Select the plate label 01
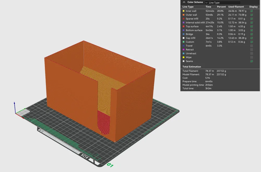The width and height of the screenshot is (261, 172). [x=111, y=165]
